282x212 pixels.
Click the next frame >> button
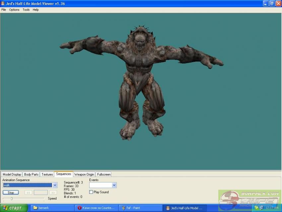click(x=53, y=192)
